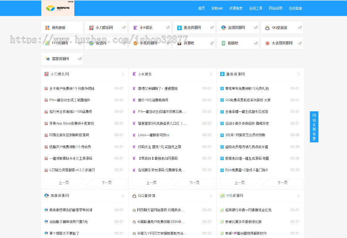Click the QQ皇族馆 tile paper-plane icon
Screen dimensions: 347x238
coord(300,28)
